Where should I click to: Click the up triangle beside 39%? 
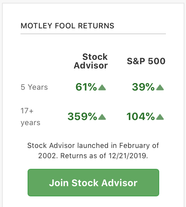pyautogui.click(x=160, y=87)
